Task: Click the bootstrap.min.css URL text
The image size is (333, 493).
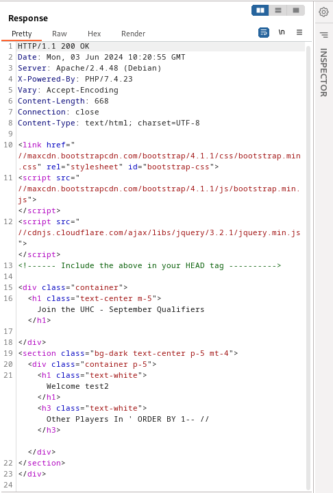Action: coord(159,156)
